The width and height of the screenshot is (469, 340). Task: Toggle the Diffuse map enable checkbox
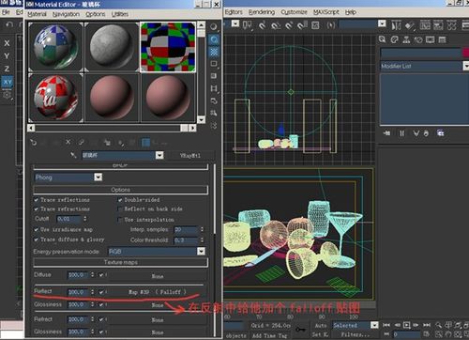pos(101,275)
